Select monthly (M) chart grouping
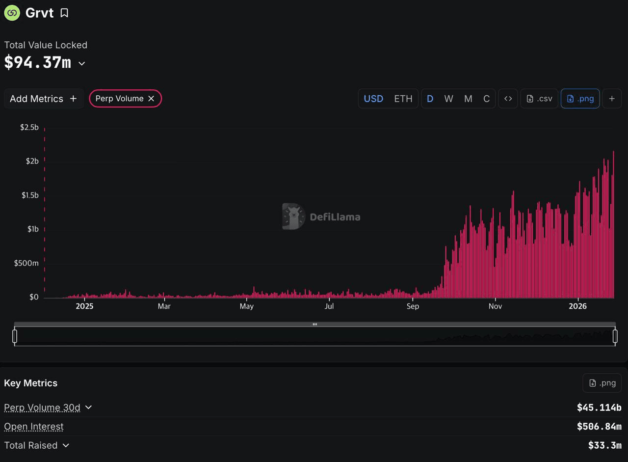This screenshot has width=628, height=462. click(468, 99)
